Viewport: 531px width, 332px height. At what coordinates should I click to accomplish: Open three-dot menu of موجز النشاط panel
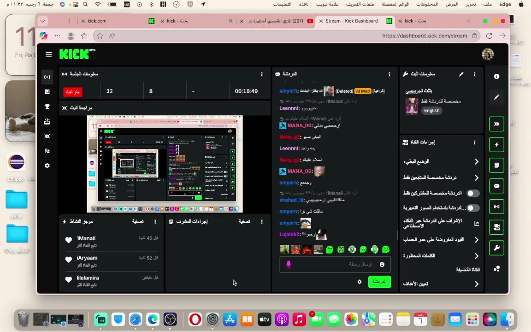[155, 221]
